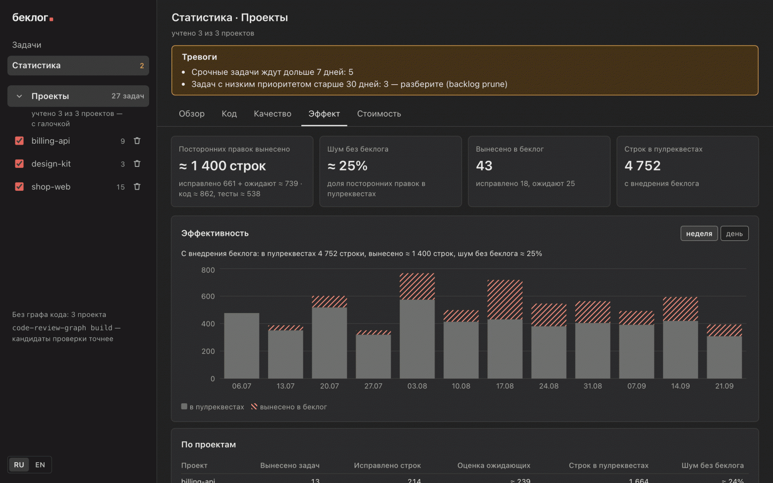Screen dimensions: 773x483
Task: Select RU interface language
Action: tap(19, 465)
